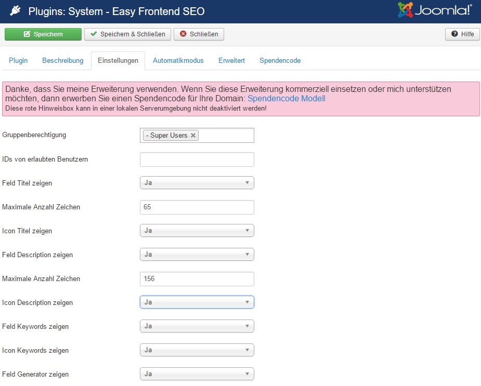Switch to the Plugin tab
The width and height of the screenshot is (481, 386).
18,60
